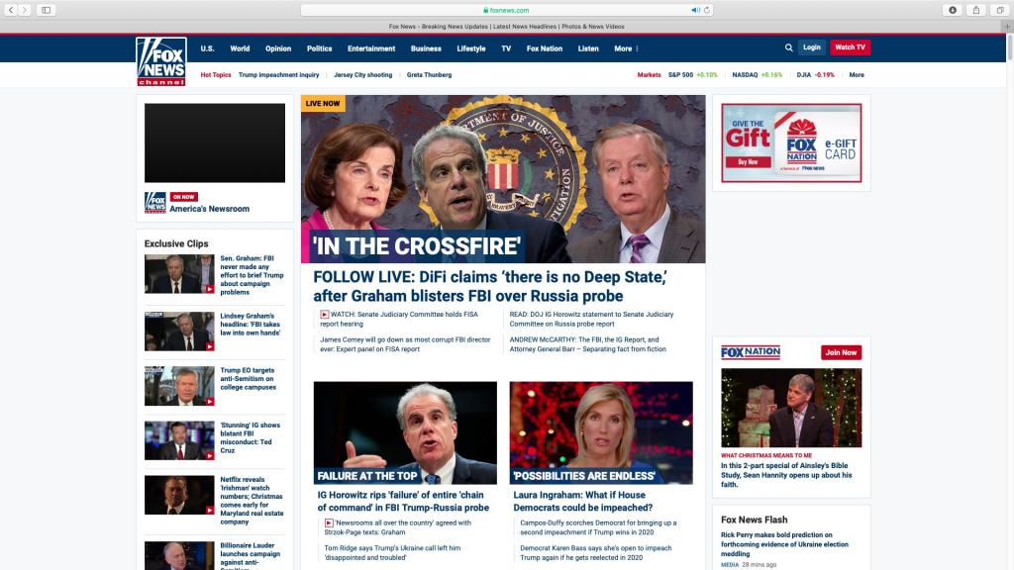Show all tabs overview icon

1000,10
